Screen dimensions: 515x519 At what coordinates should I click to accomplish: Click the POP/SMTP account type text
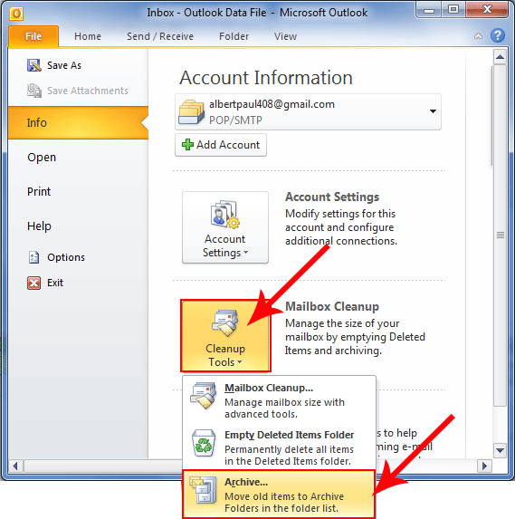[235, 120]
